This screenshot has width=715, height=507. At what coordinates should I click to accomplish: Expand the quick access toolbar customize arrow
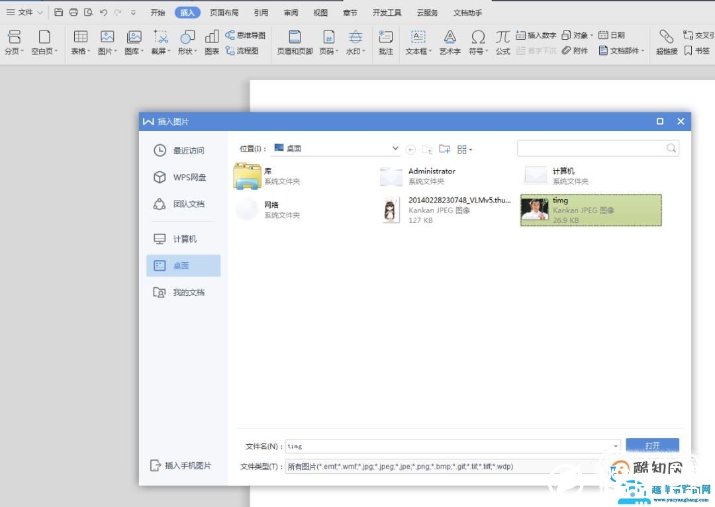[x=133, y=13]
